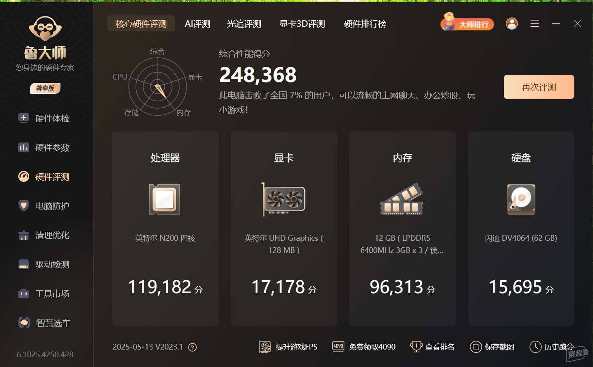Image resolution: width=593 pixels, height=367 pixels.
Task: Switch to the 光追评测 tab
Action: [x=244, y=24]
